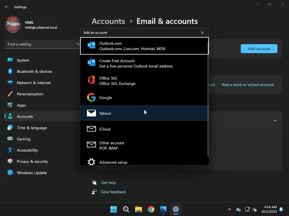Click the Outlook.com logo icon
Viewport: 289px width, 216px height.
pyautogui.click(x=91, y=45)
